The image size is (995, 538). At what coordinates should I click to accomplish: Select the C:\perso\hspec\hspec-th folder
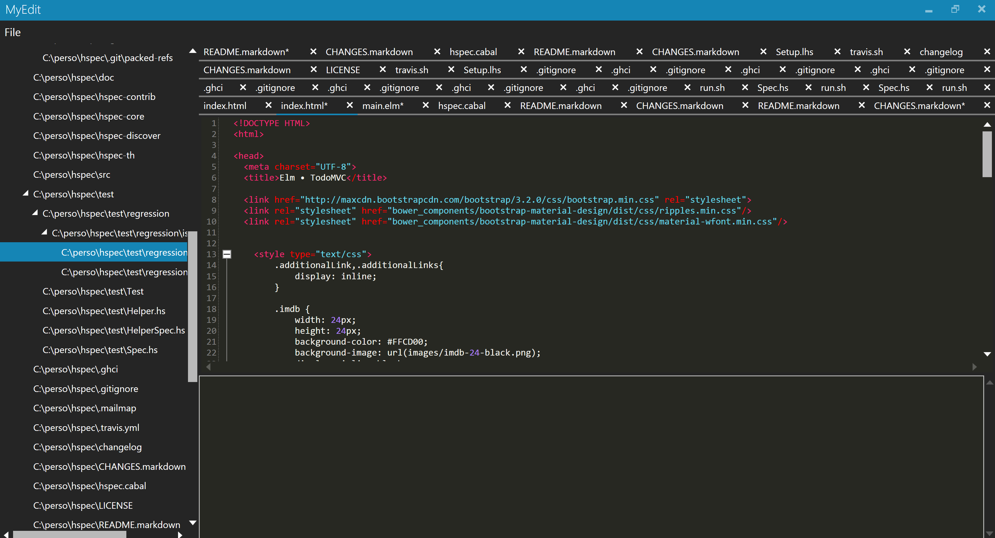click(x=84, y=155)
